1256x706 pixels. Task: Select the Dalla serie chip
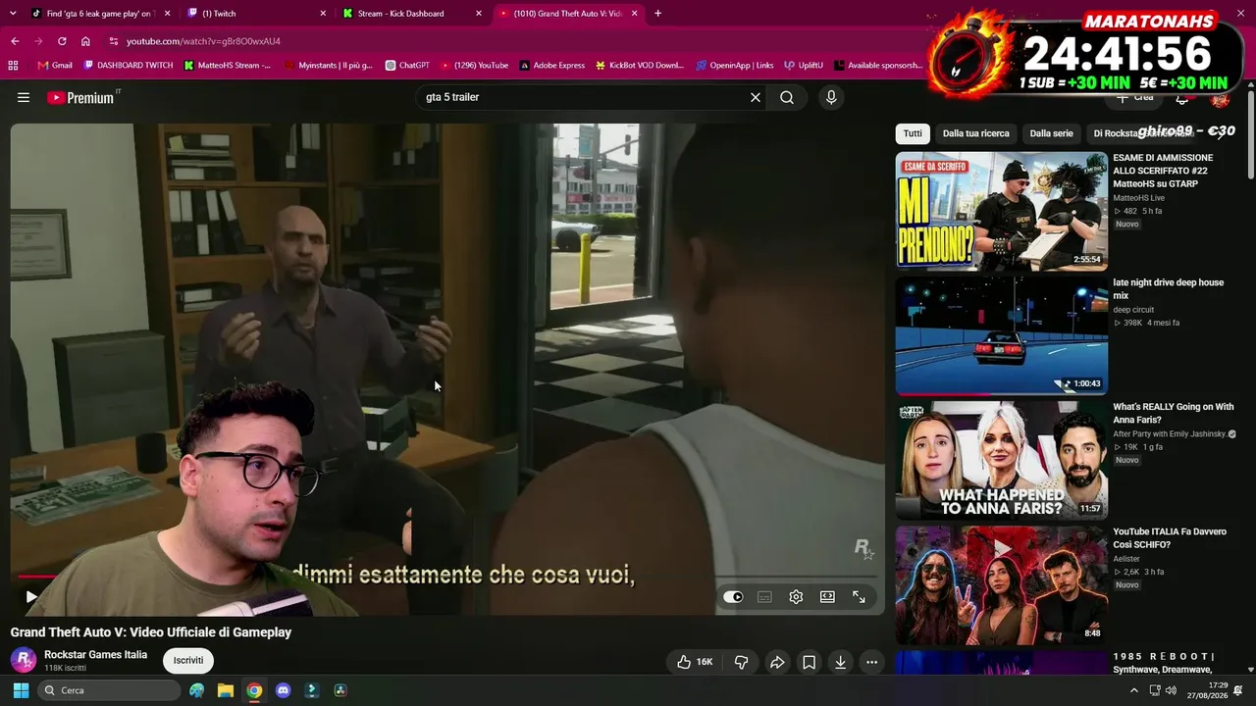1051,133
